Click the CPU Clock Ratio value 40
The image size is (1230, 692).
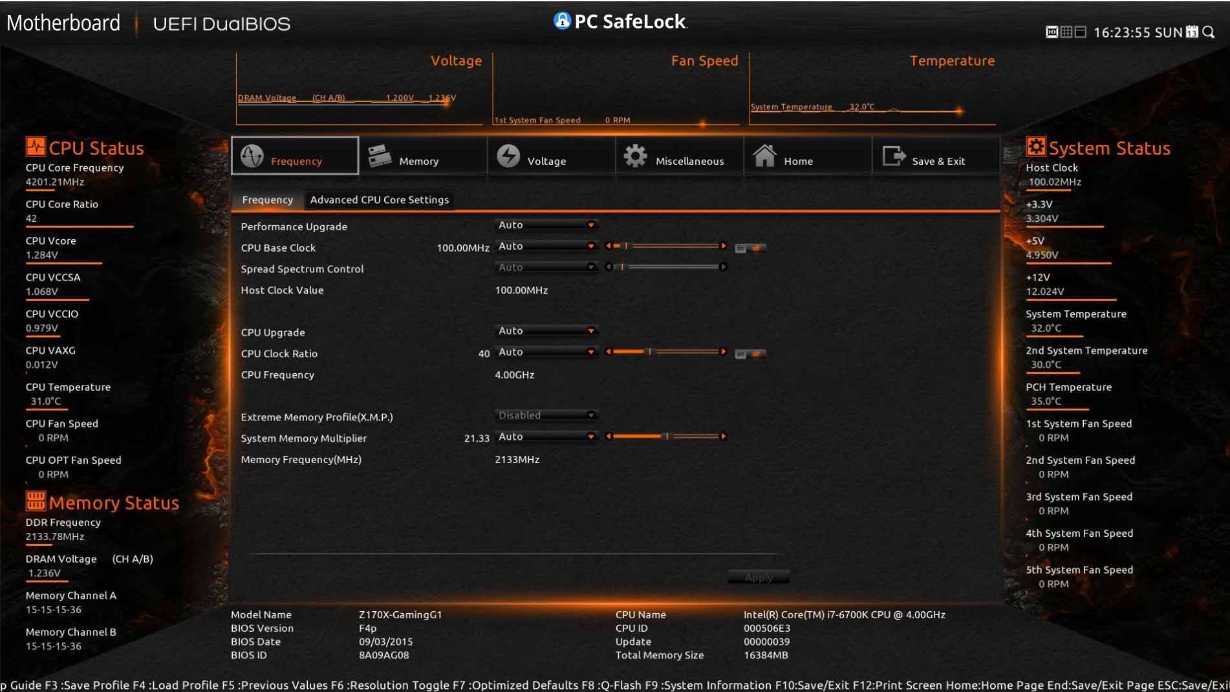point(484,354)
